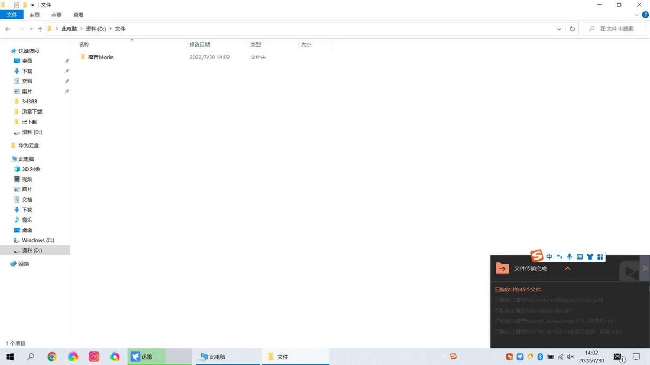Open pinned 桌面 under quick access
Image resolution: width=650 pixels, height=365 pixels.
point(27,61)
